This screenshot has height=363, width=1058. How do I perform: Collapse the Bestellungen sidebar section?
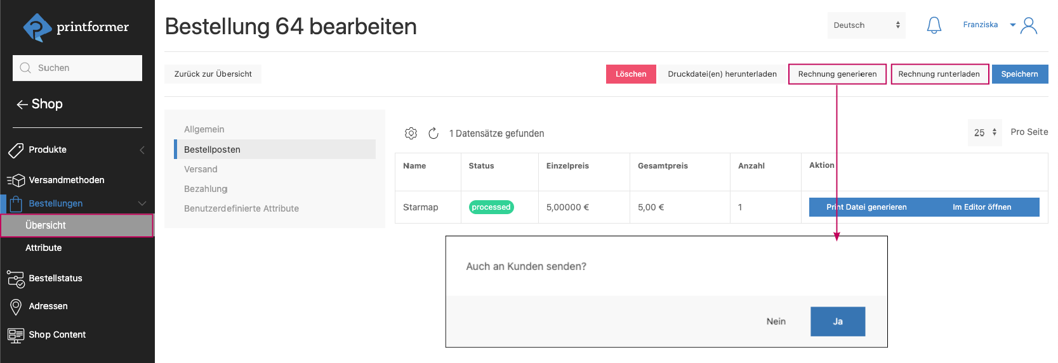pyautogui.click(x=142, y=203)
